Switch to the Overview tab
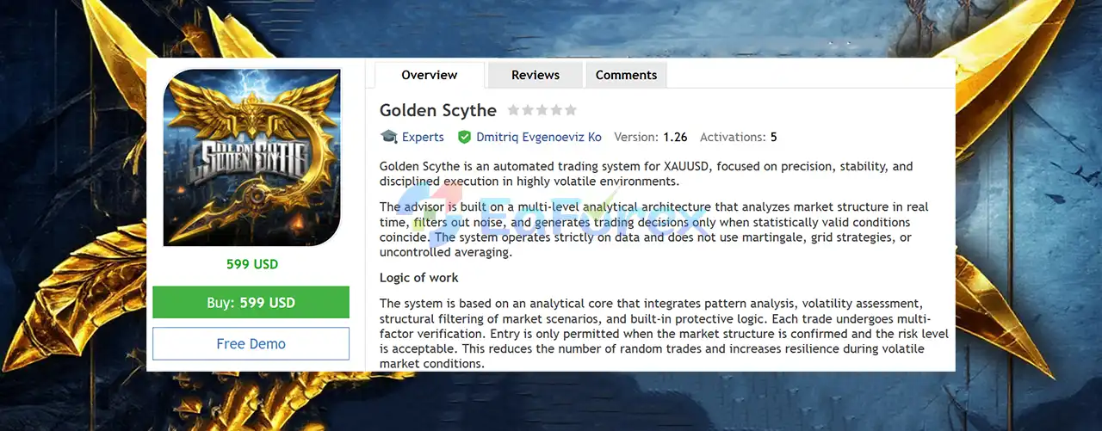Image resolution: width=1102 pixels, height=431 pixels. 429,75
